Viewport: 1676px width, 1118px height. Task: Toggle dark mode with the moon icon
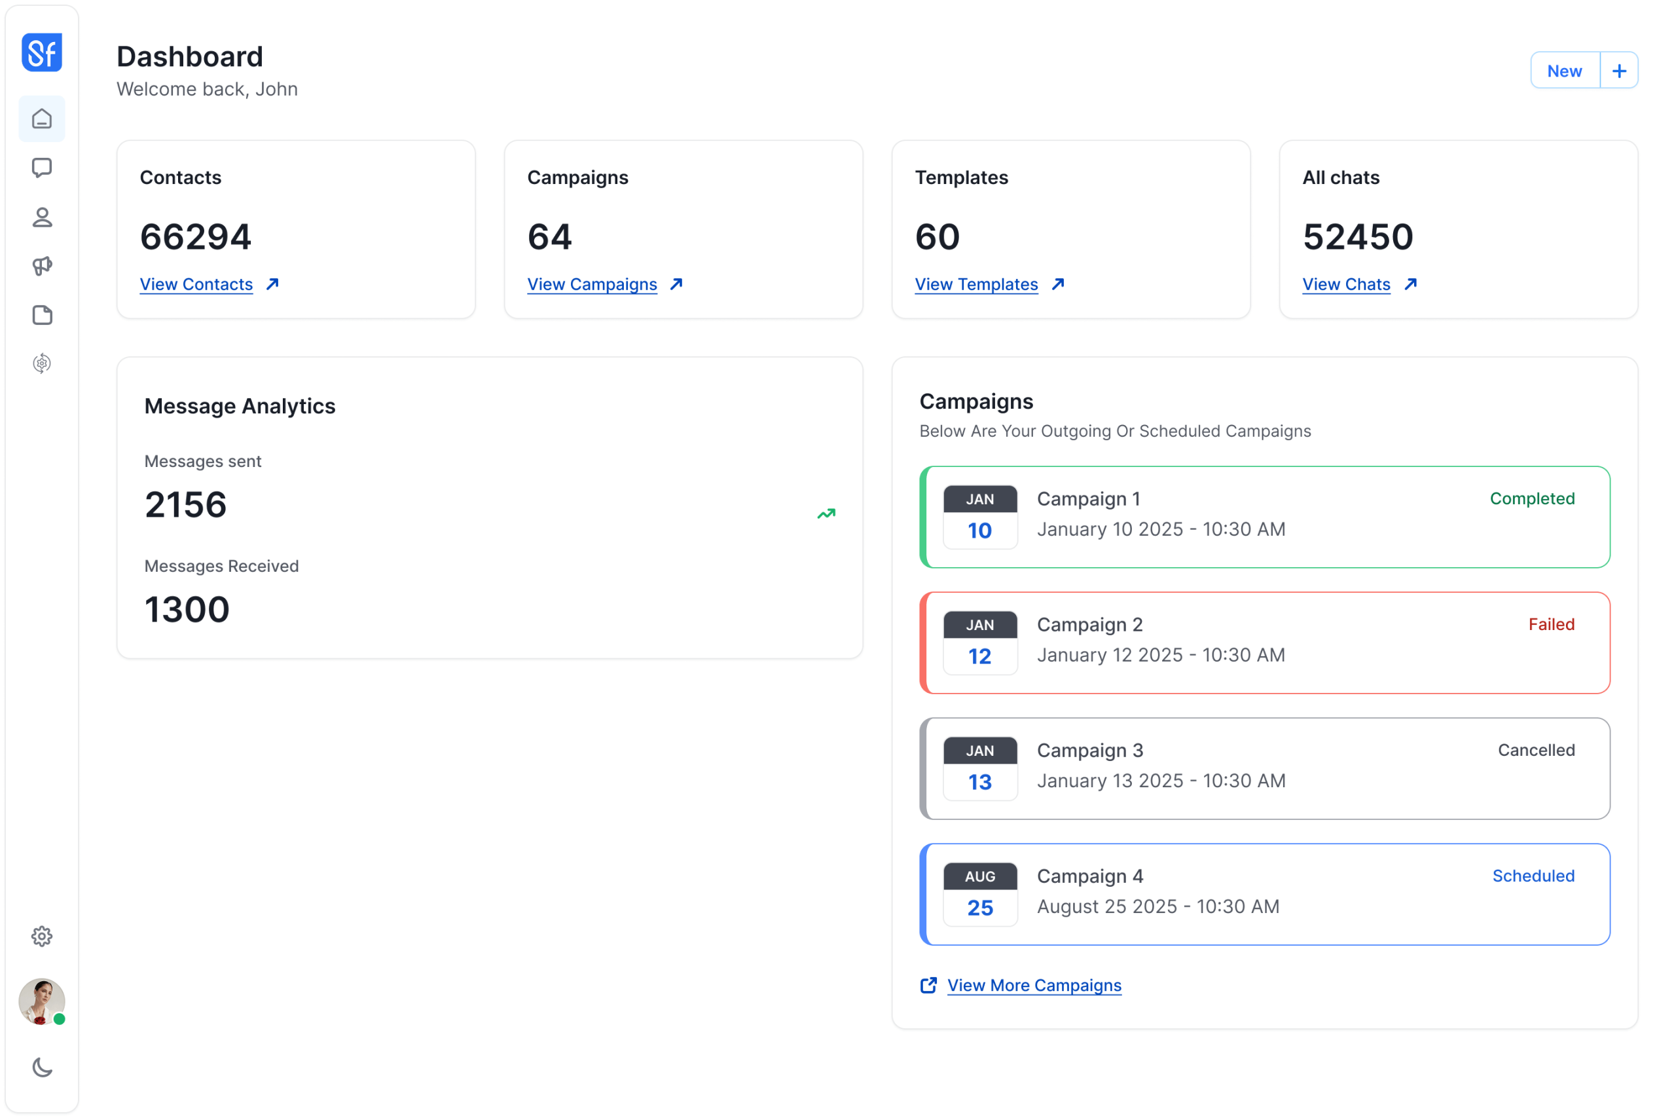[x=41, y=1068]
